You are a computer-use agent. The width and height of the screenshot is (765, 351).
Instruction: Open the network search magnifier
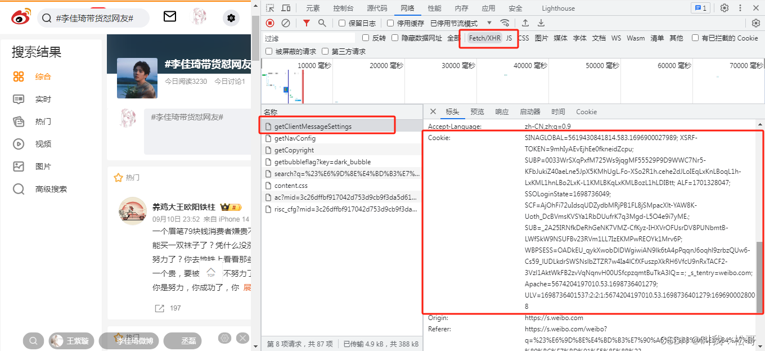(x=322, y=23)
